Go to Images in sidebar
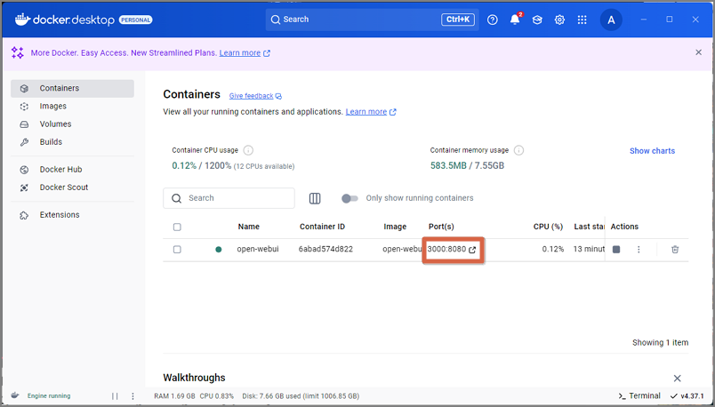This screenshot has width=715, height=407. tap(72, 107)
